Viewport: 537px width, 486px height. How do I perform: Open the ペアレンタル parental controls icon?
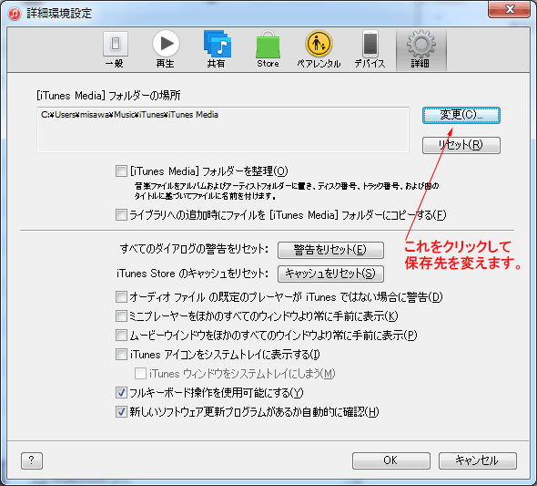[x=319, y=44]
